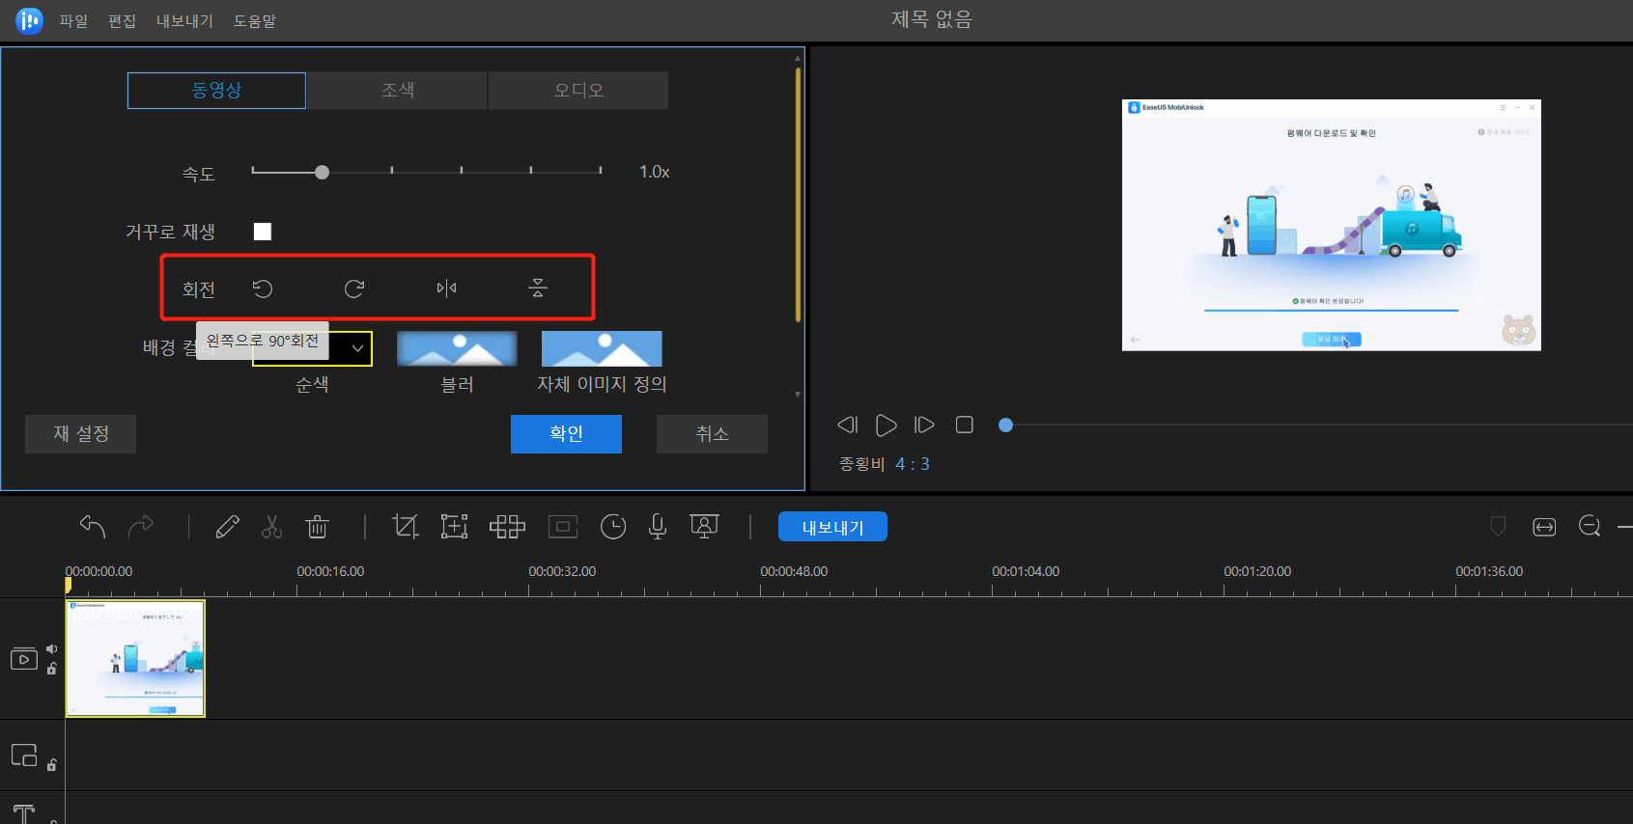
Task: Open the 순색 background color dropdown
Action: point(356,348)
